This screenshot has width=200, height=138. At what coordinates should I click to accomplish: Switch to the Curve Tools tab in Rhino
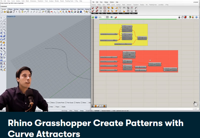pos(56,9)
